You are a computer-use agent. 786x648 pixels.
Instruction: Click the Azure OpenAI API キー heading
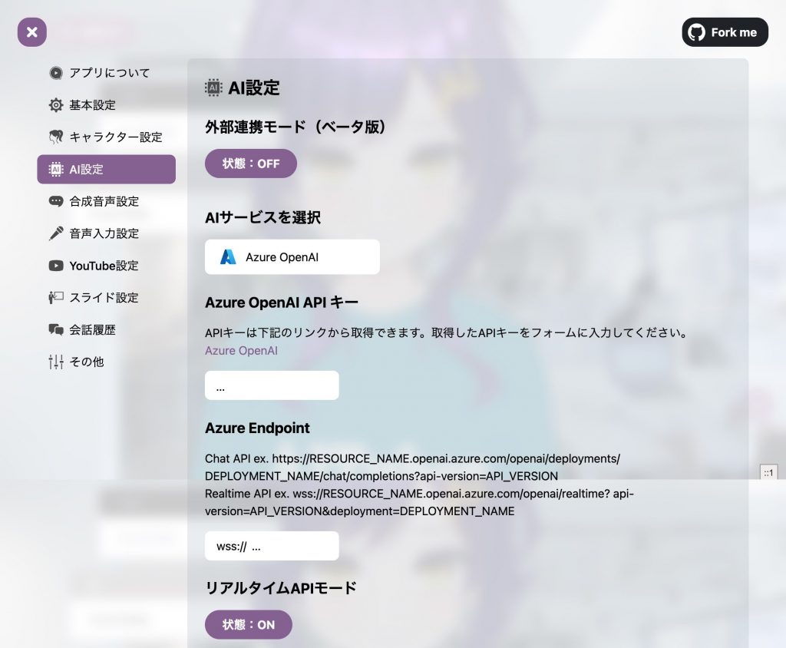[x=281, y=303]
